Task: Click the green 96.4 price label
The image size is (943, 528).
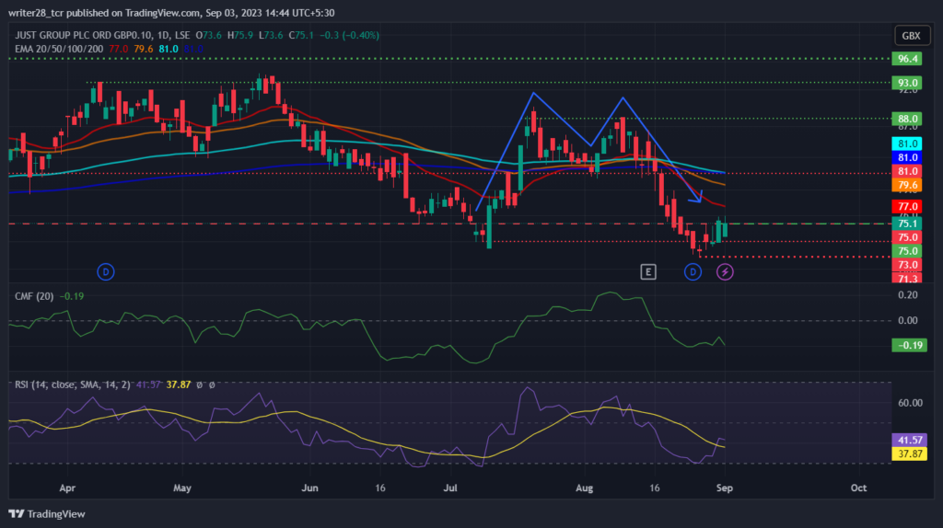Action: pyautogui.click(x=907, y=58)
